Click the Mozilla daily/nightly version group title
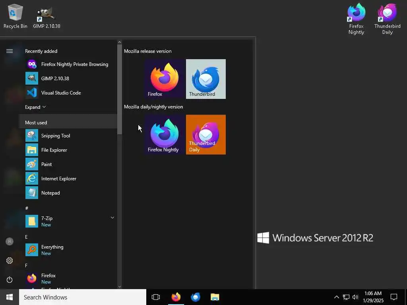 [x=153, y=106]
